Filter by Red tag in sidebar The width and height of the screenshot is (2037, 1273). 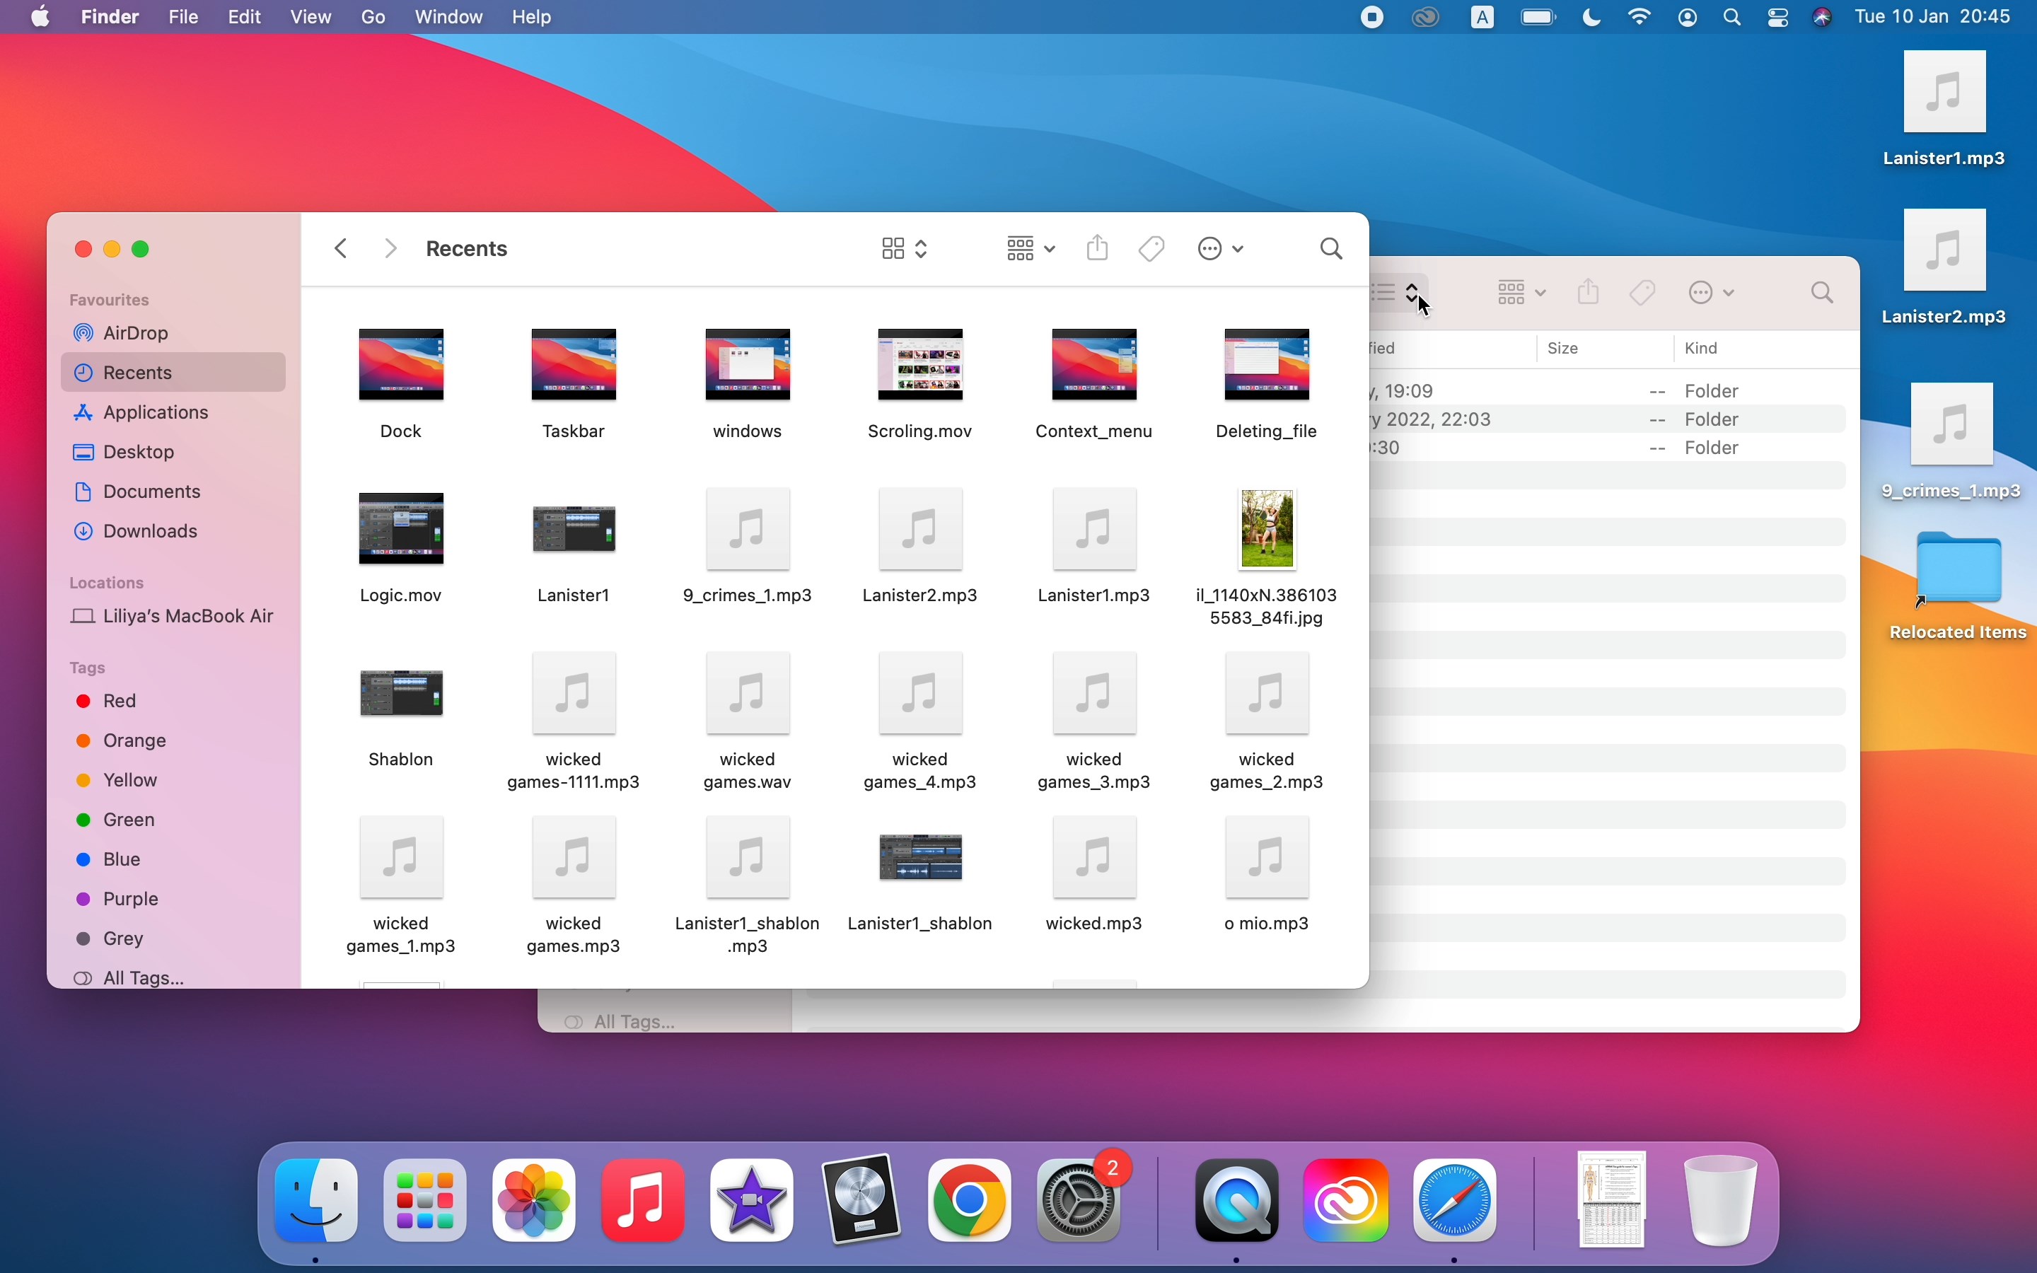point(173,702)
